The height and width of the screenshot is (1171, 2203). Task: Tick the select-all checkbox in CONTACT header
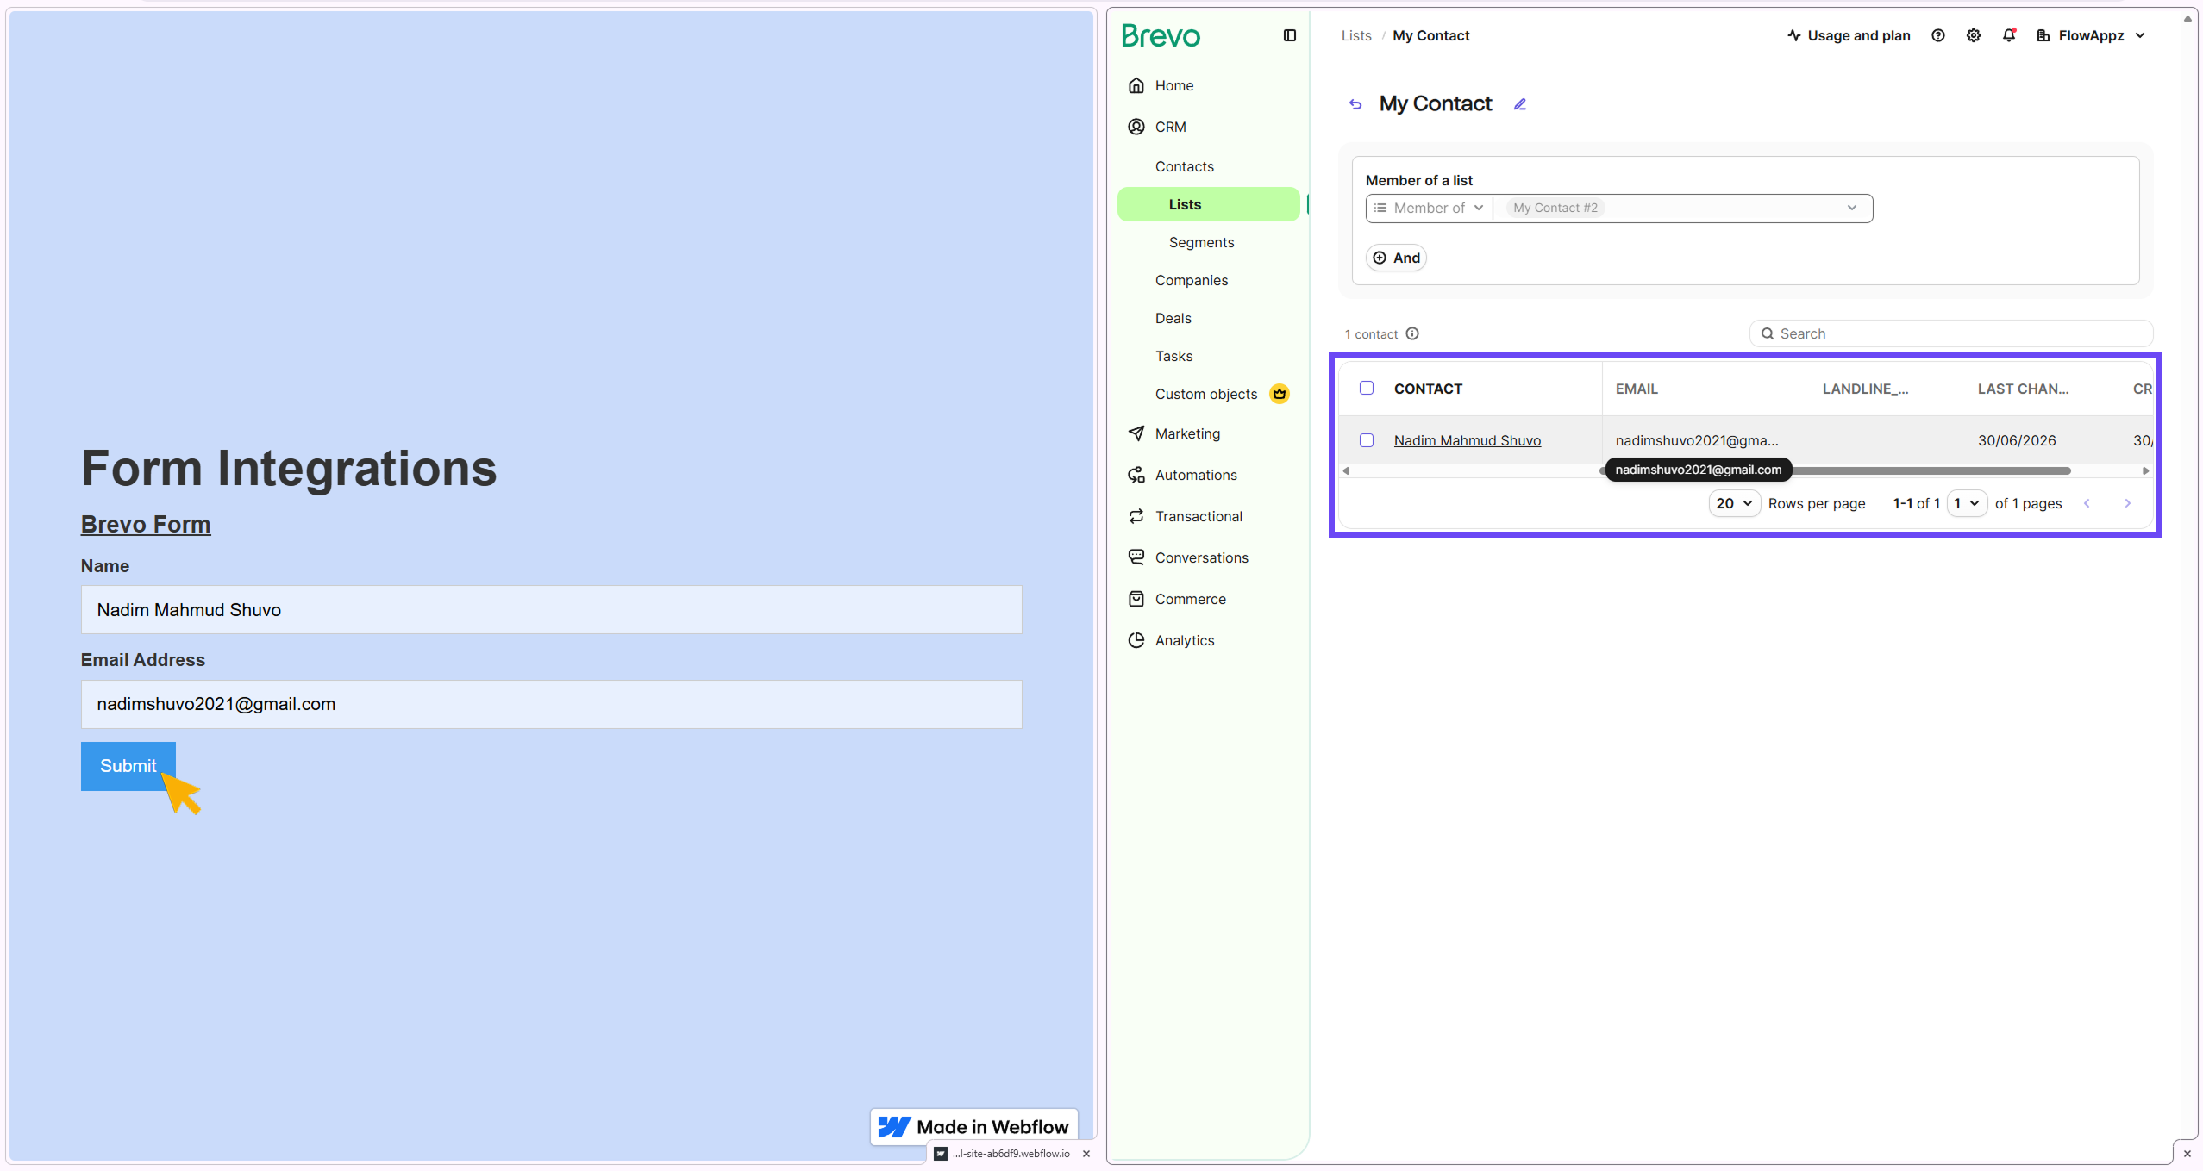click(x=1367, y=388)
